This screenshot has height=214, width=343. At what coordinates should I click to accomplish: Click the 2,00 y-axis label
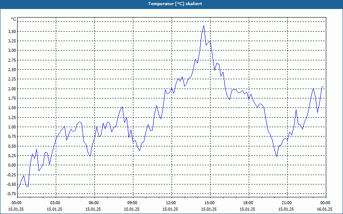click(12, 89)
